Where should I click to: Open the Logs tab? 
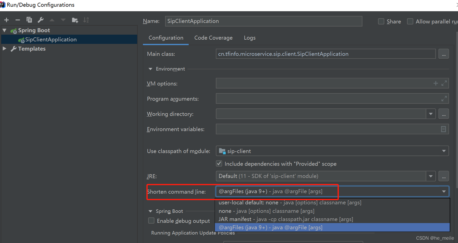(249, 38)
